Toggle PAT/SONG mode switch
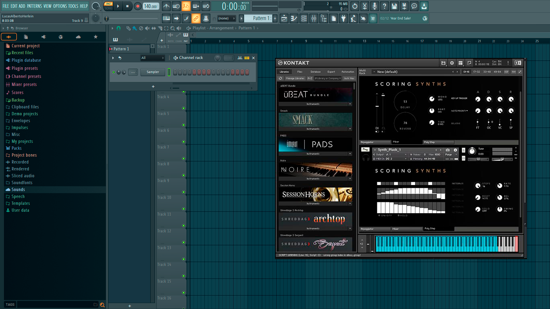Screen dimensions: 550x309 [x=108, y=6]
